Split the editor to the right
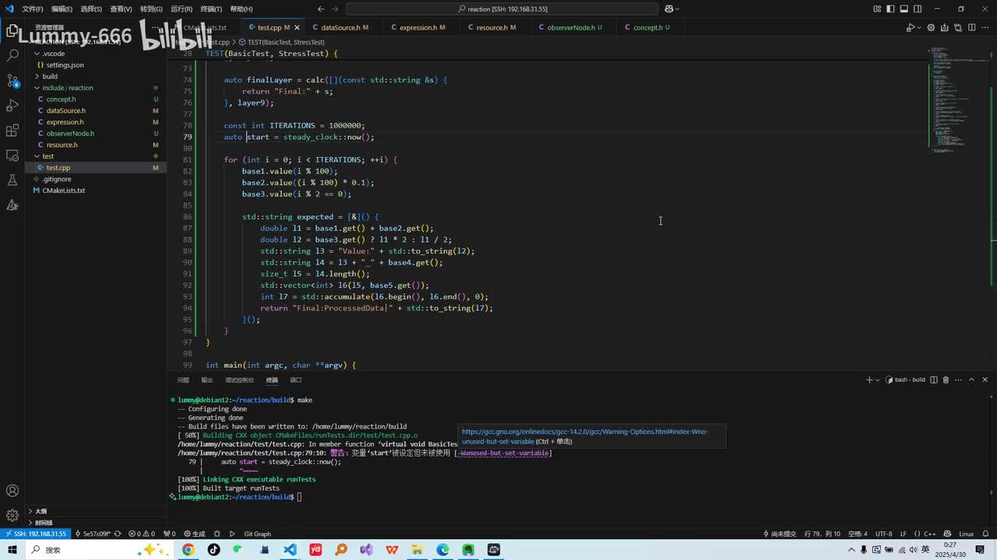The width and height of the screenshot is (997, 560). [x=971, y=27]
